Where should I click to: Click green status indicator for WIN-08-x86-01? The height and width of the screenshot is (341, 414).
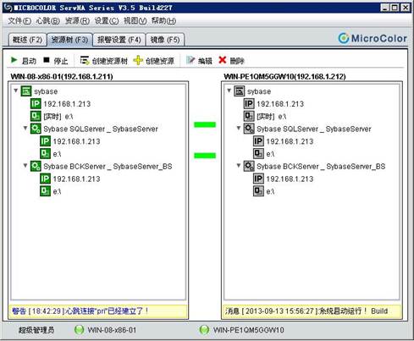click(x=79, y=330)
